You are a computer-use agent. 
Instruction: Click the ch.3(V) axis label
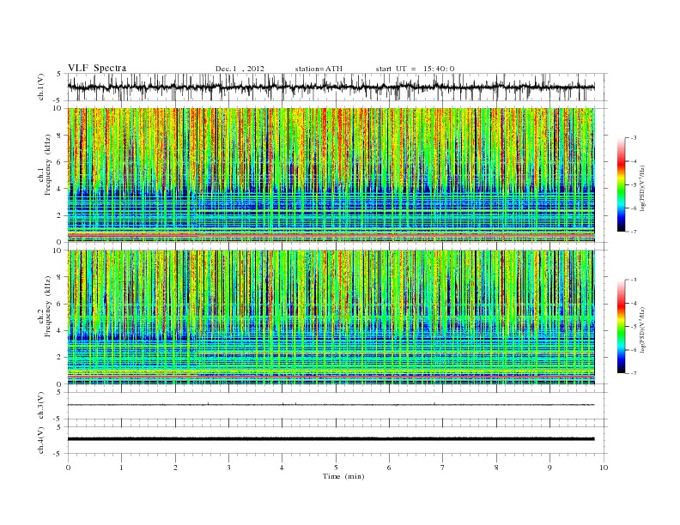[41, 406]
